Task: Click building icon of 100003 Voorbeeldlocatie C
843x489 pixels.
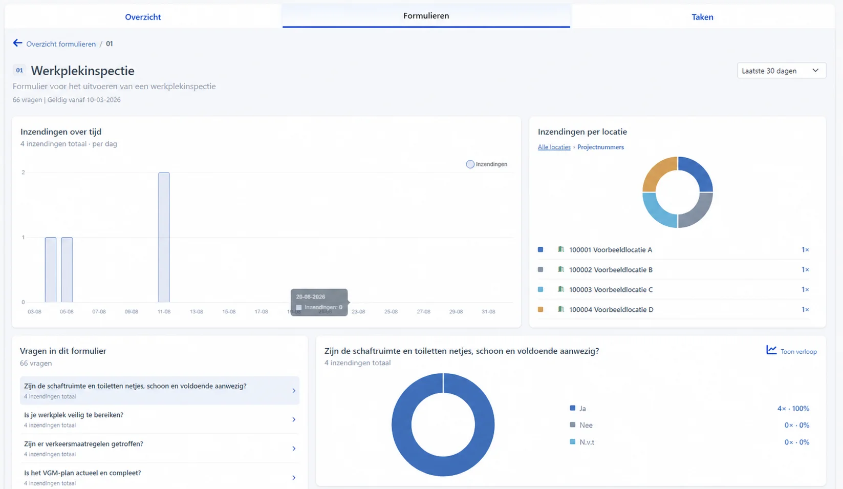Action: 560,289
